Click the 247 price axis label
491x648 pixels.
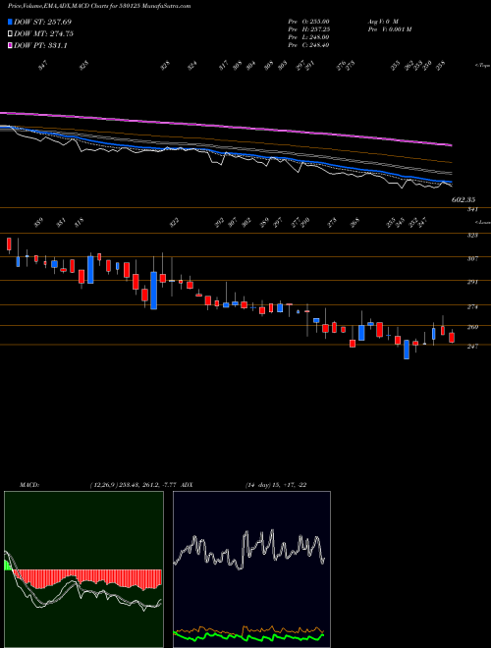point(472,347)
